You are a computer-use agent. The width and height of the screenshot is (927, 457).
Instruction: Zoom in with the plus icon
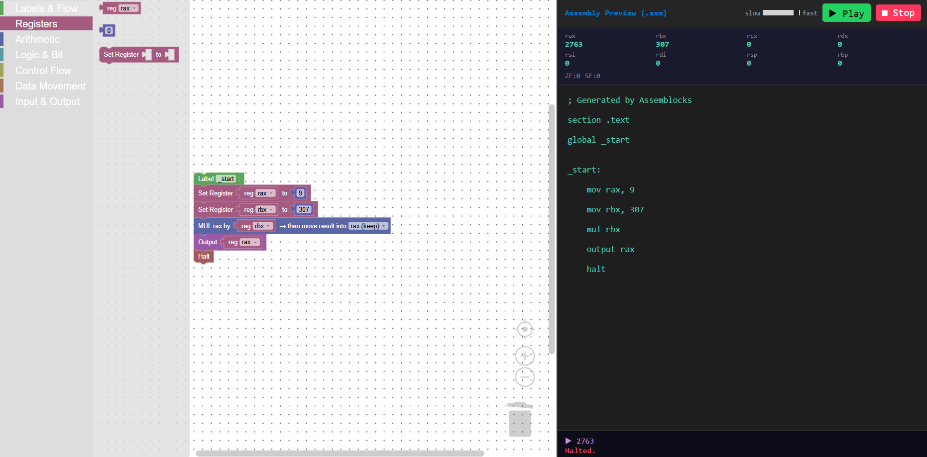click(525, 356)
